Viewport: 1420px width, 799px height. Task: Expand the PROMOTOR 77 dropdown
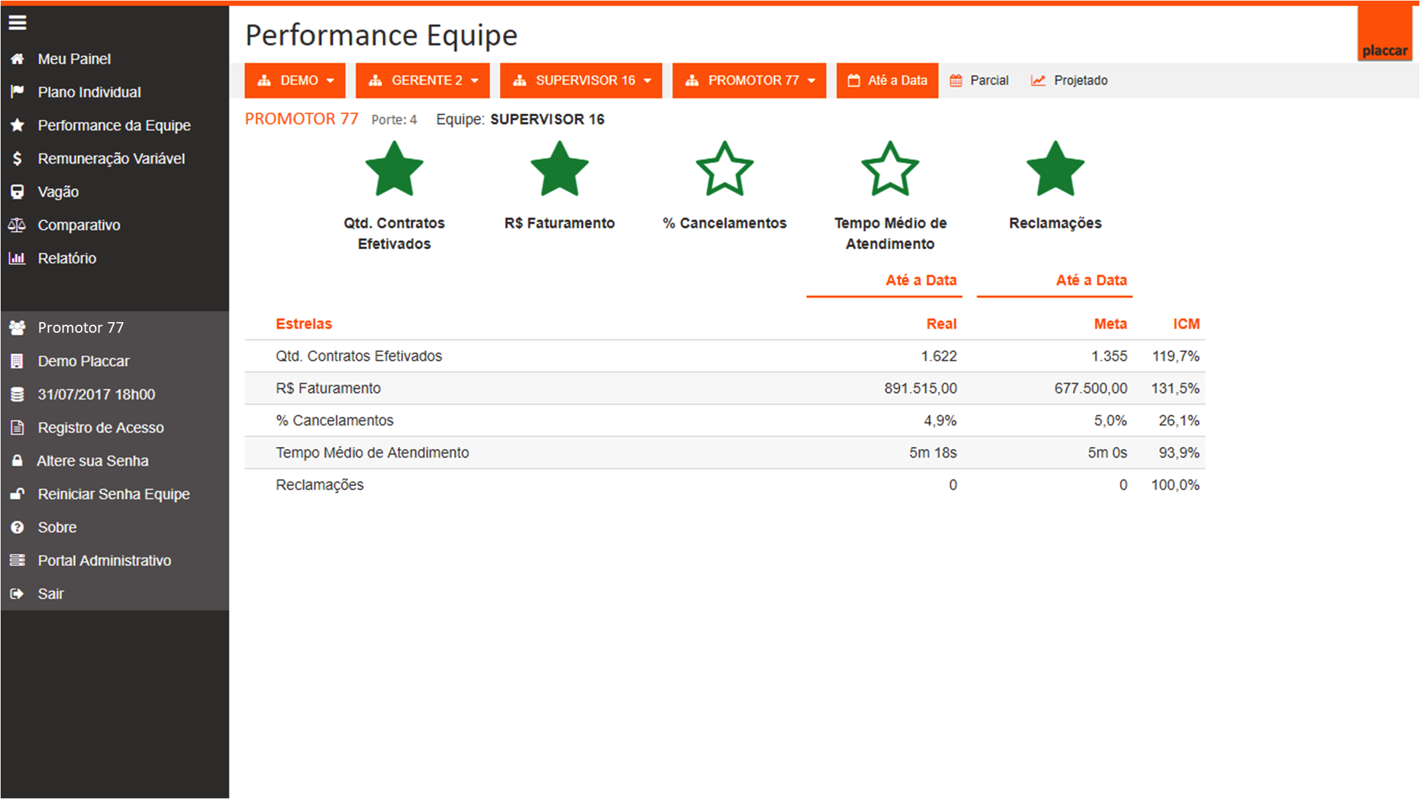tap(749, 80)
